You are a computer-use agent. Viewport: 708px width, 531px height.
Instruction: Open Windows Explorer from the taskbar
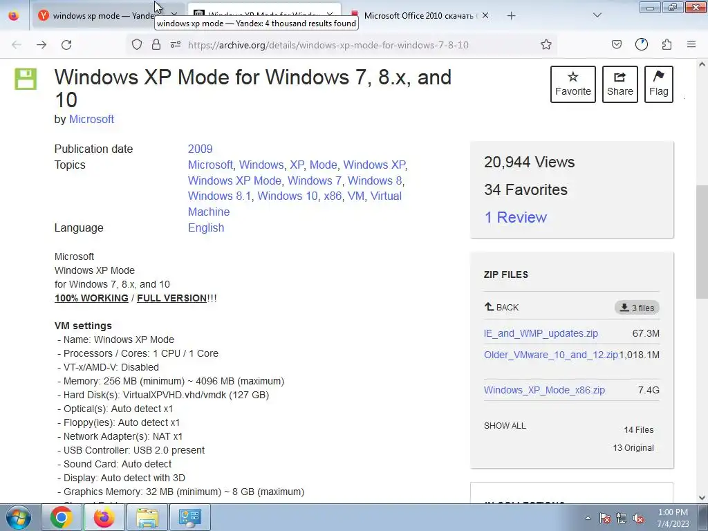(x=147, y=517)
